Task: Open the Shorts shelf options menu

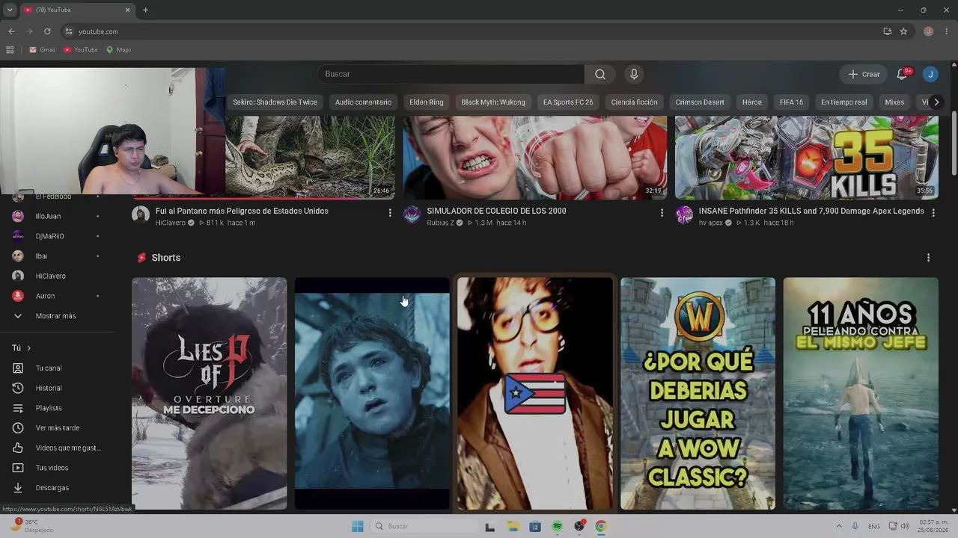Action: point(929,258)
